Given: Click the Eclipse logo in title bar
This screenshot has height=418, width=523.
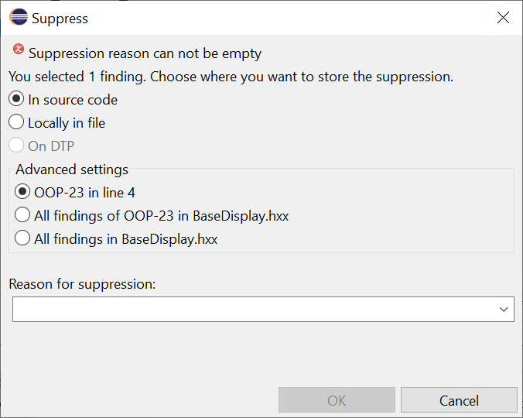Looking at the screenshot, I should [x=19, y=17].
